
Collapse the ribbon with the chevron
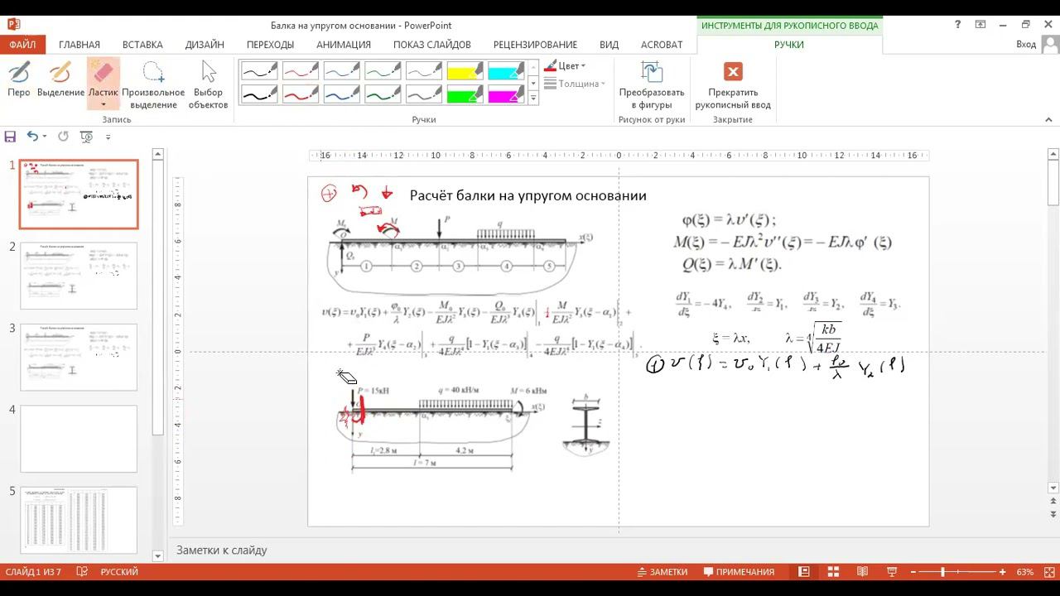coord(1049,120)
